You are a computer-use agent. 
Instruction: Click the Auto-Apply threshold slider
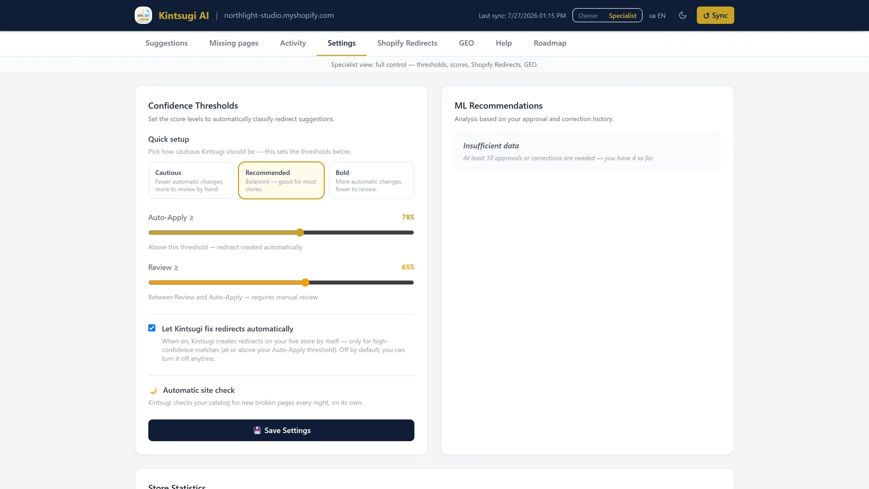point(281,233)
